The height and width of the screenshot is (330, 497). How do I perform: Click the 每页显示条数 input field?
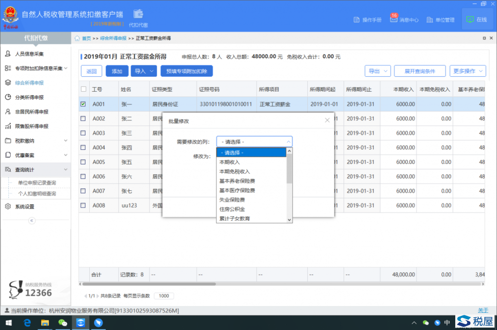164,296
